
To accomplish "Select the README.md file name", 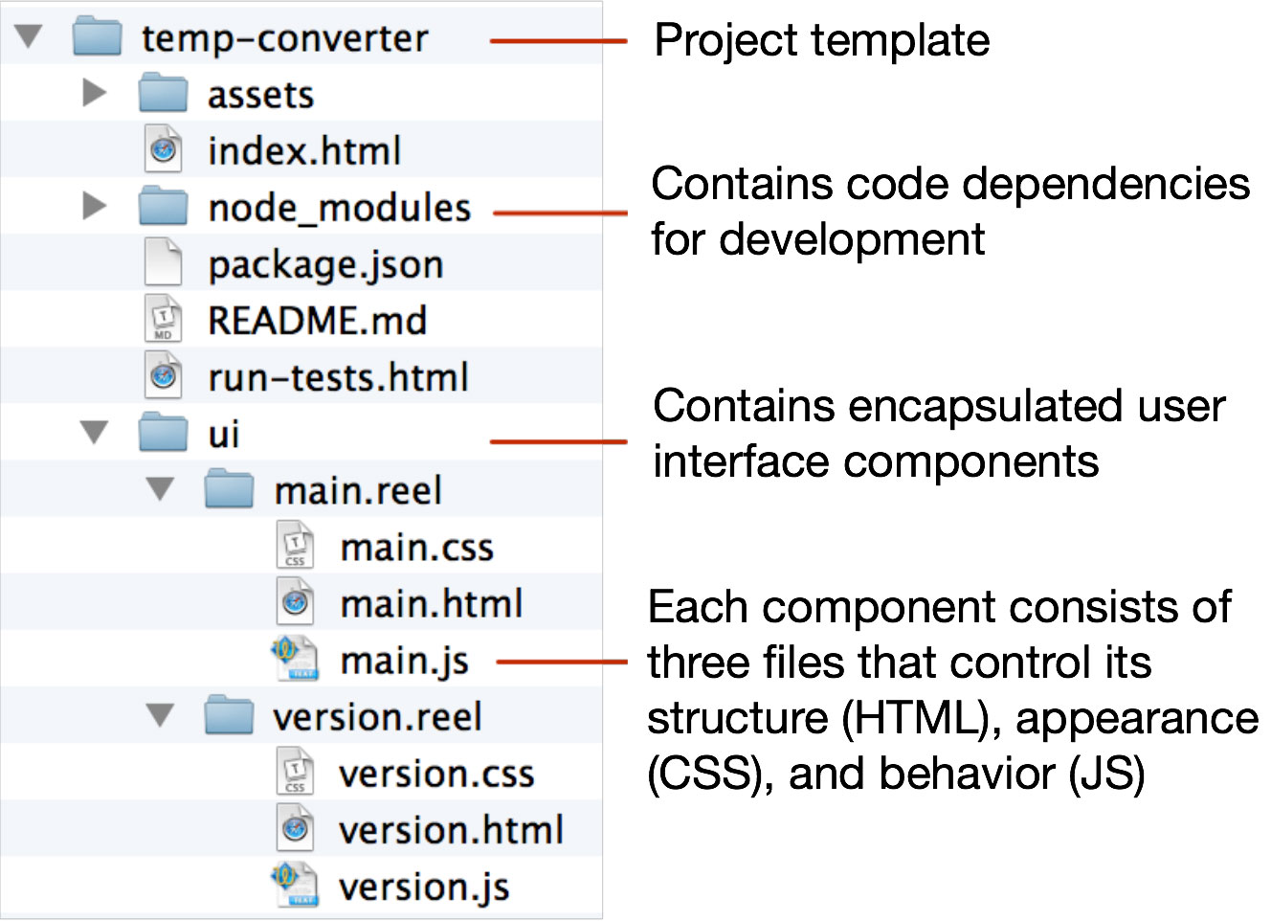I will (x=318, y=321).
